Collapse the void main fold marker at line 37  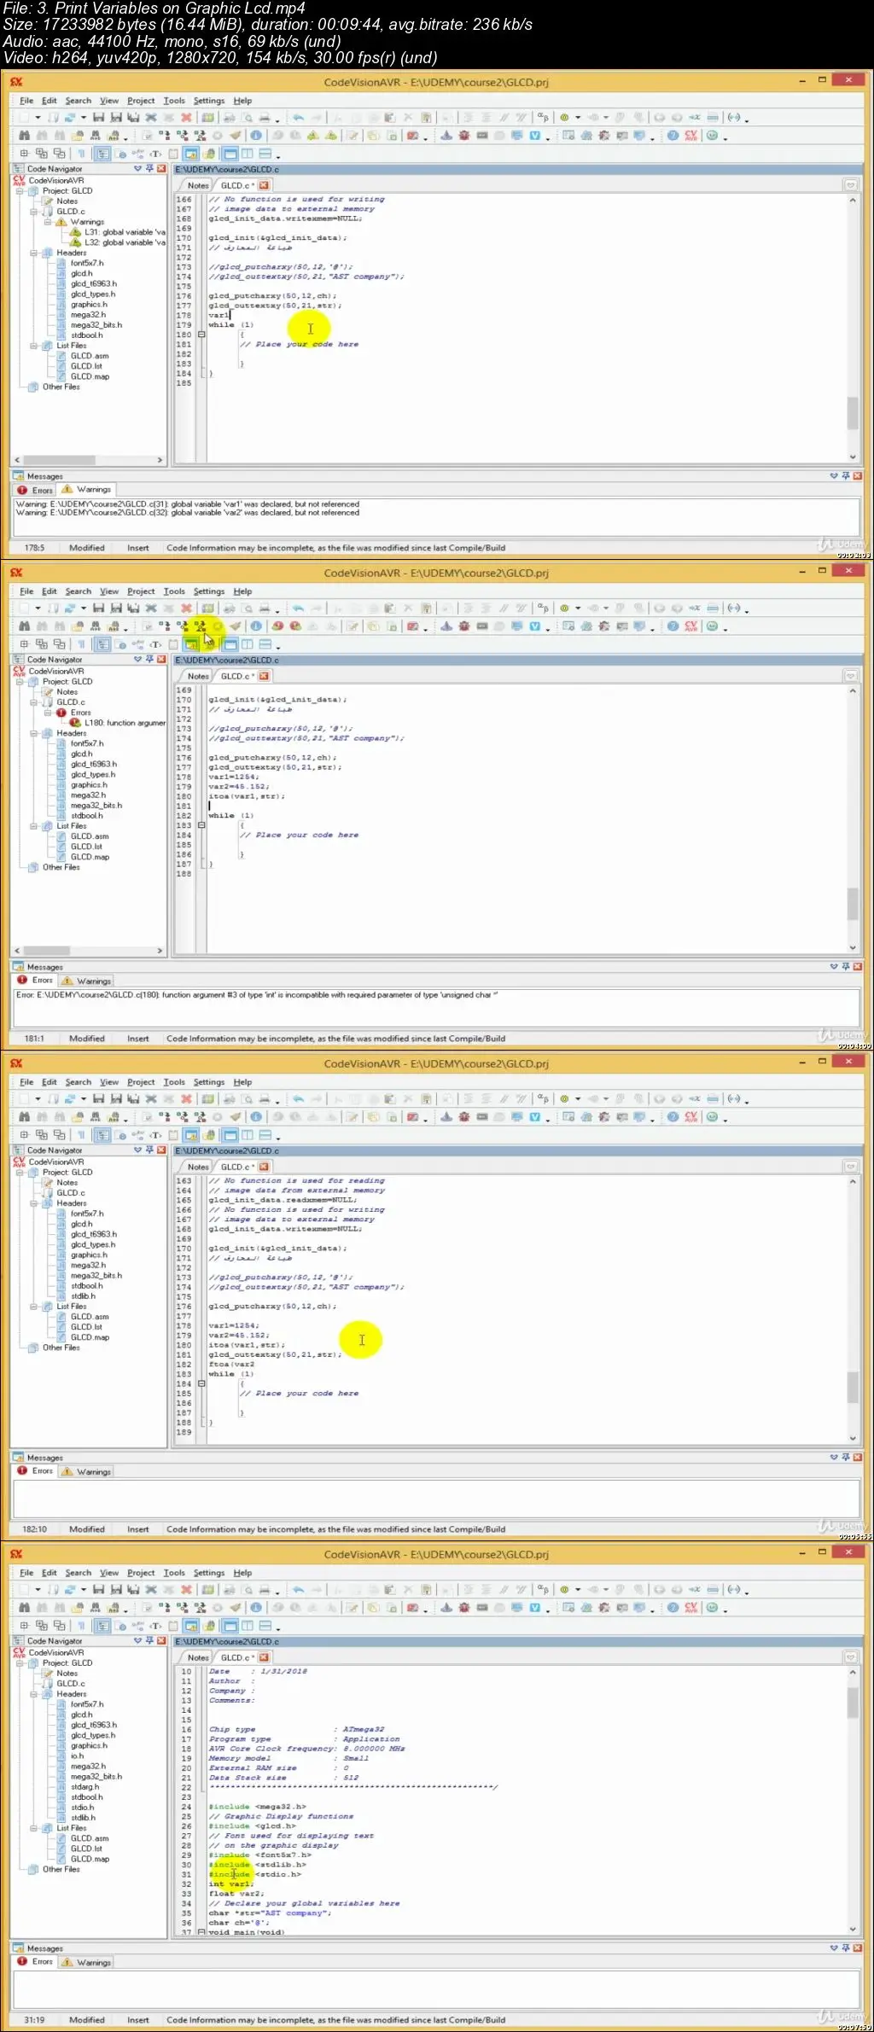tap(201, 1932)
